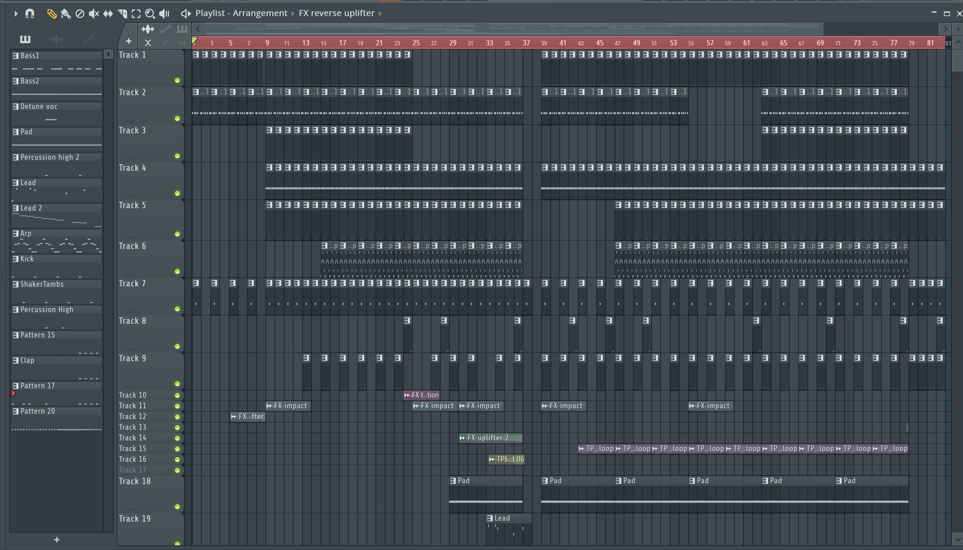Mute Track 2 with its green LED
This screenshot has height=550, width=963.
tap(177, 119)
